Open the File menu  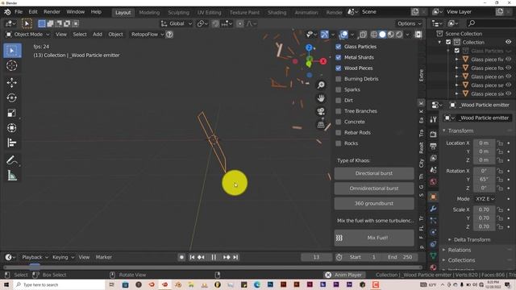(19, 12)
